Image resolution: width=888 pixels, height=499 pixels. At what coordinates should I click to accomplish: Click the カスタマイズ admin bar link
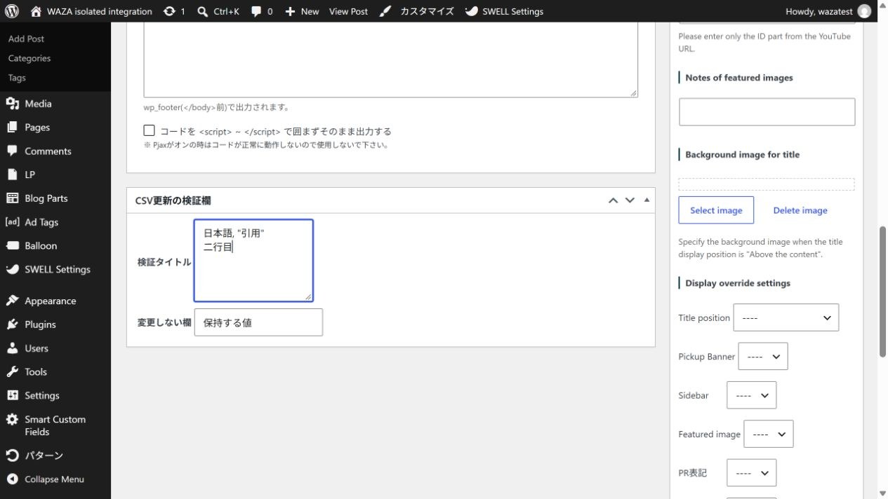coord(427,11)
